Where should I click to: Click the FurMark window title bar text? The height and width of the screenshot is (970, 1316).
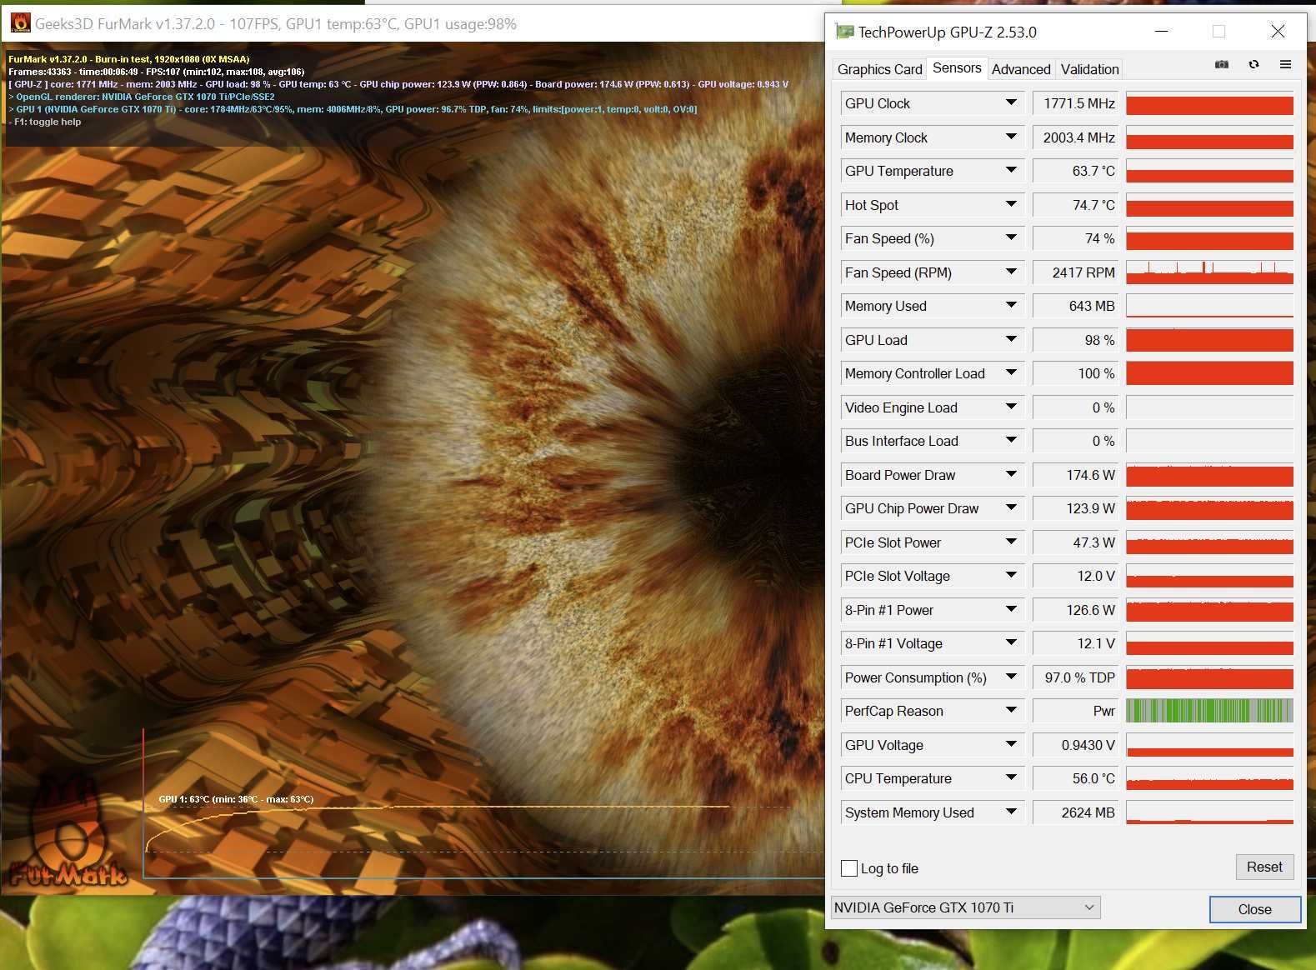click(275, 24)
